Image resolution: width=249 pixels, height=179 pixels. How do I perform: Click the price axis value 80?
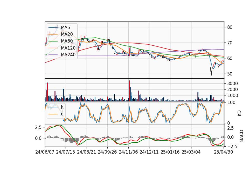point(230,27)
